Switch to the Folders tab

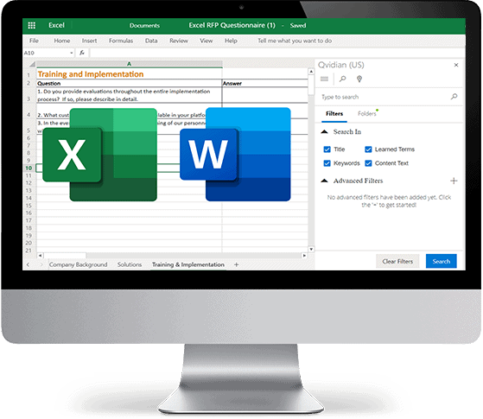coord(367,114)
